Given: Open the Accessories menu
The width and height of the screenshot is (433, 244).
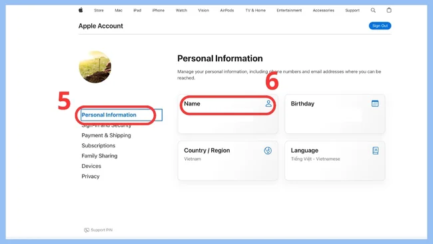Looking at the screenshot, I should (x=323, y=10).
